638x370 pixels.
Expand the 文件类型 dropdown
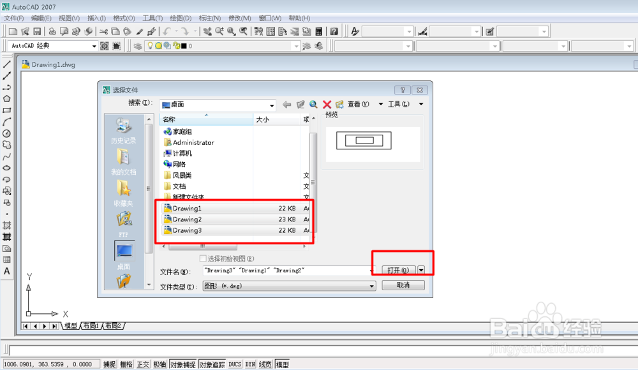[x=371, y=286]
